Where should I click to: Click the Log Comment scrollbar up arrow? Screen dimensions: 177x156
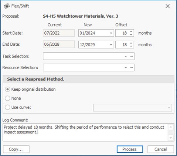click(171, 127)
